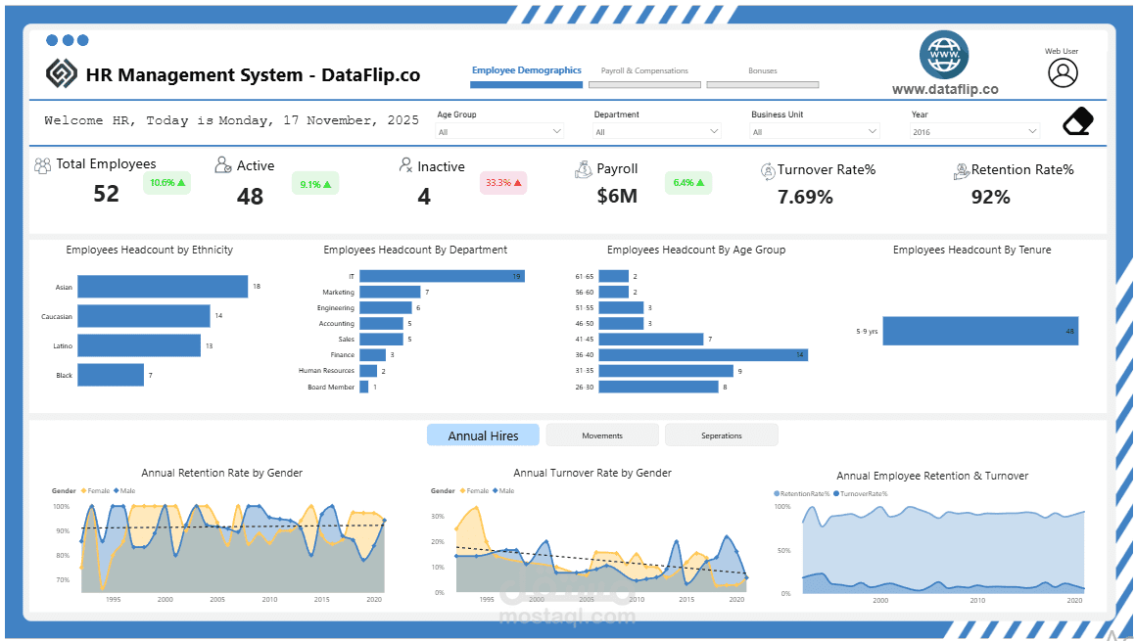Click the 92% retention rate value
The height and width of the screenshot is (641, 1135).
[990, 197]
